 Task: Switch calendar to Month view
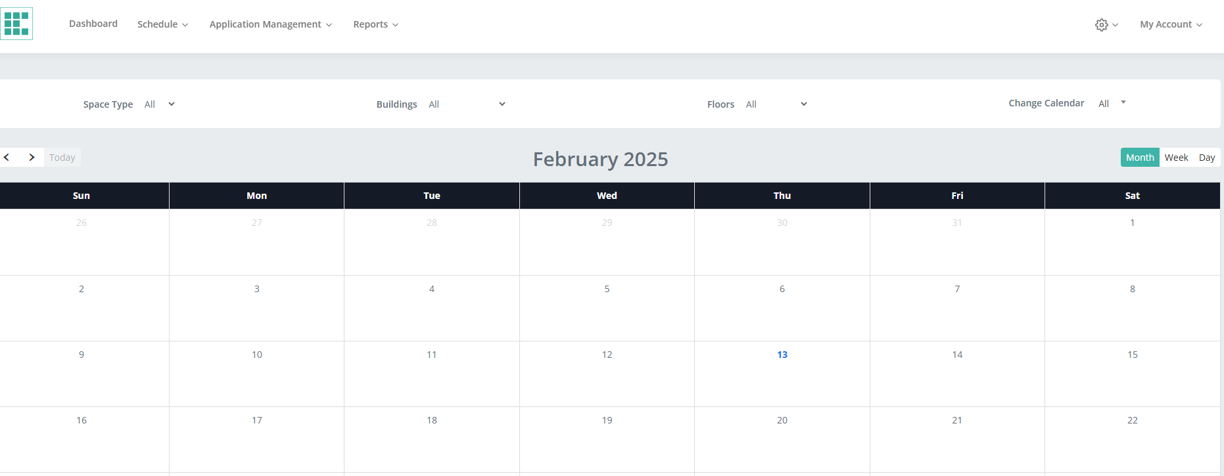(1139, 158)
